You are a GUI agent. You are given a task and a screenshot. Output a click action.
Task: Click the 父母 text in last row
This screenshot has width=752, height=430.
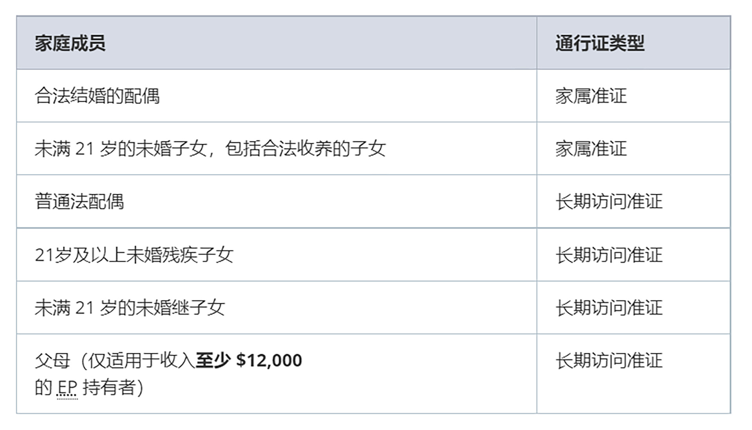tap(52, 360)
